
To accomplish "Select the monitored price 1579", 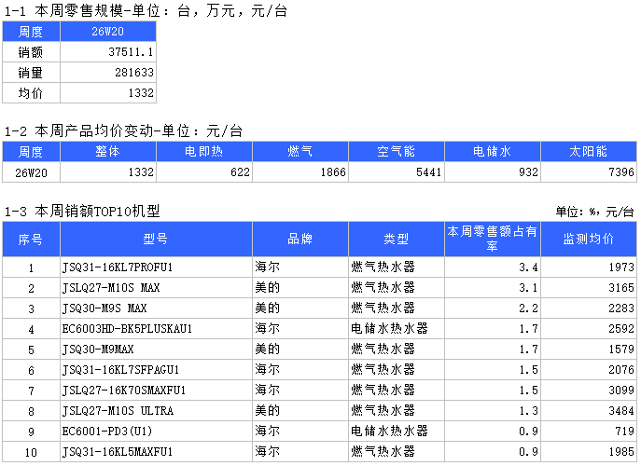I will pyautogui.click(x=621, y=349).
